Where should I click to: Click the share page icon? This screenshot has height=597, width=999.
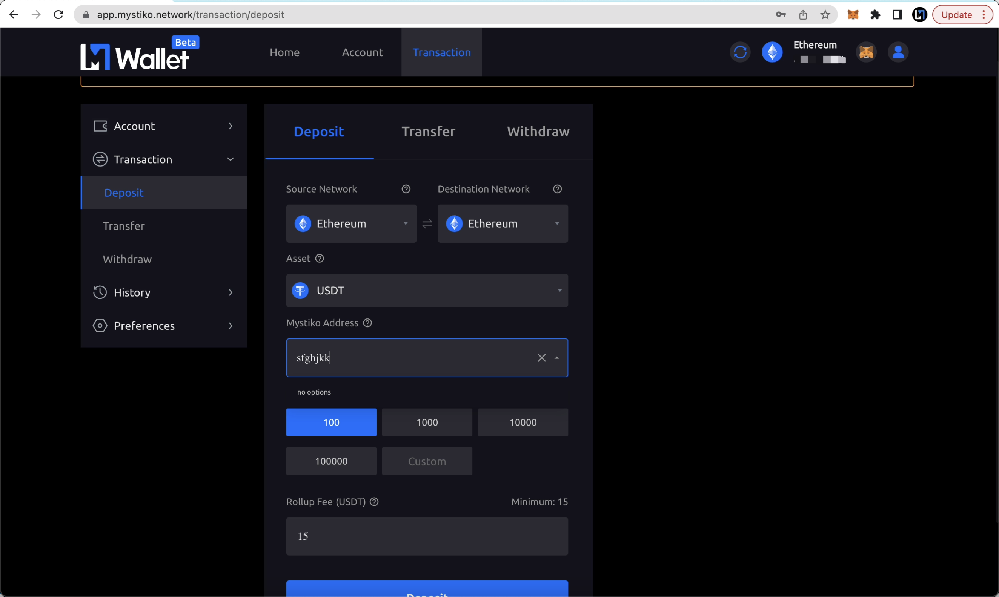click(x=803, y=15)
